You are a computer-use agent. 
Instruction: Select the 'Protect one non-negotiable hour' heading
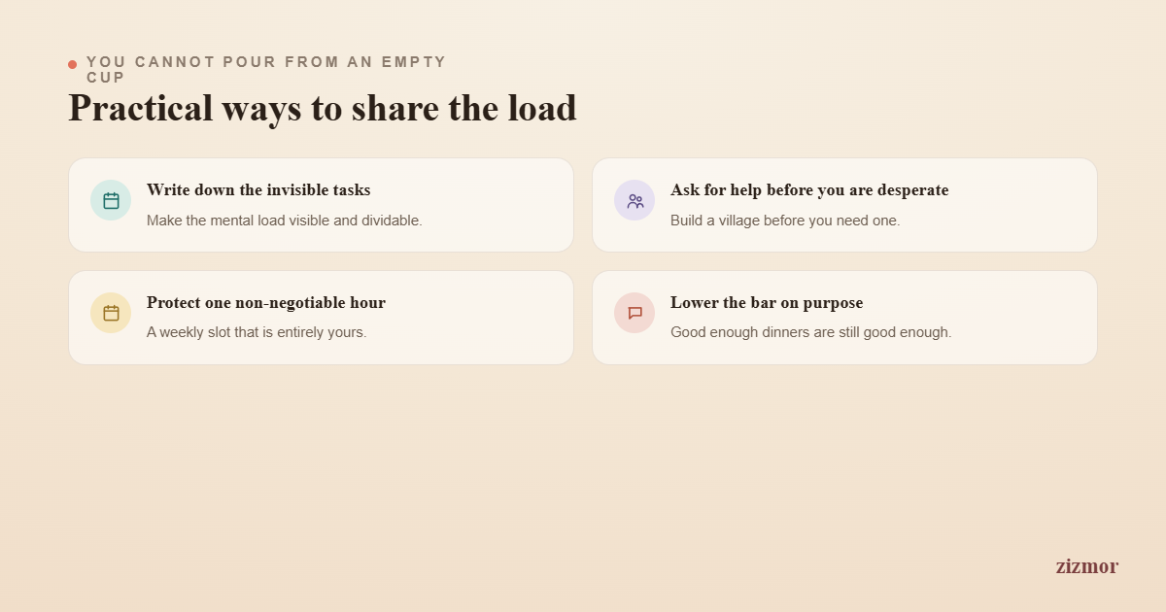[266, 303]
